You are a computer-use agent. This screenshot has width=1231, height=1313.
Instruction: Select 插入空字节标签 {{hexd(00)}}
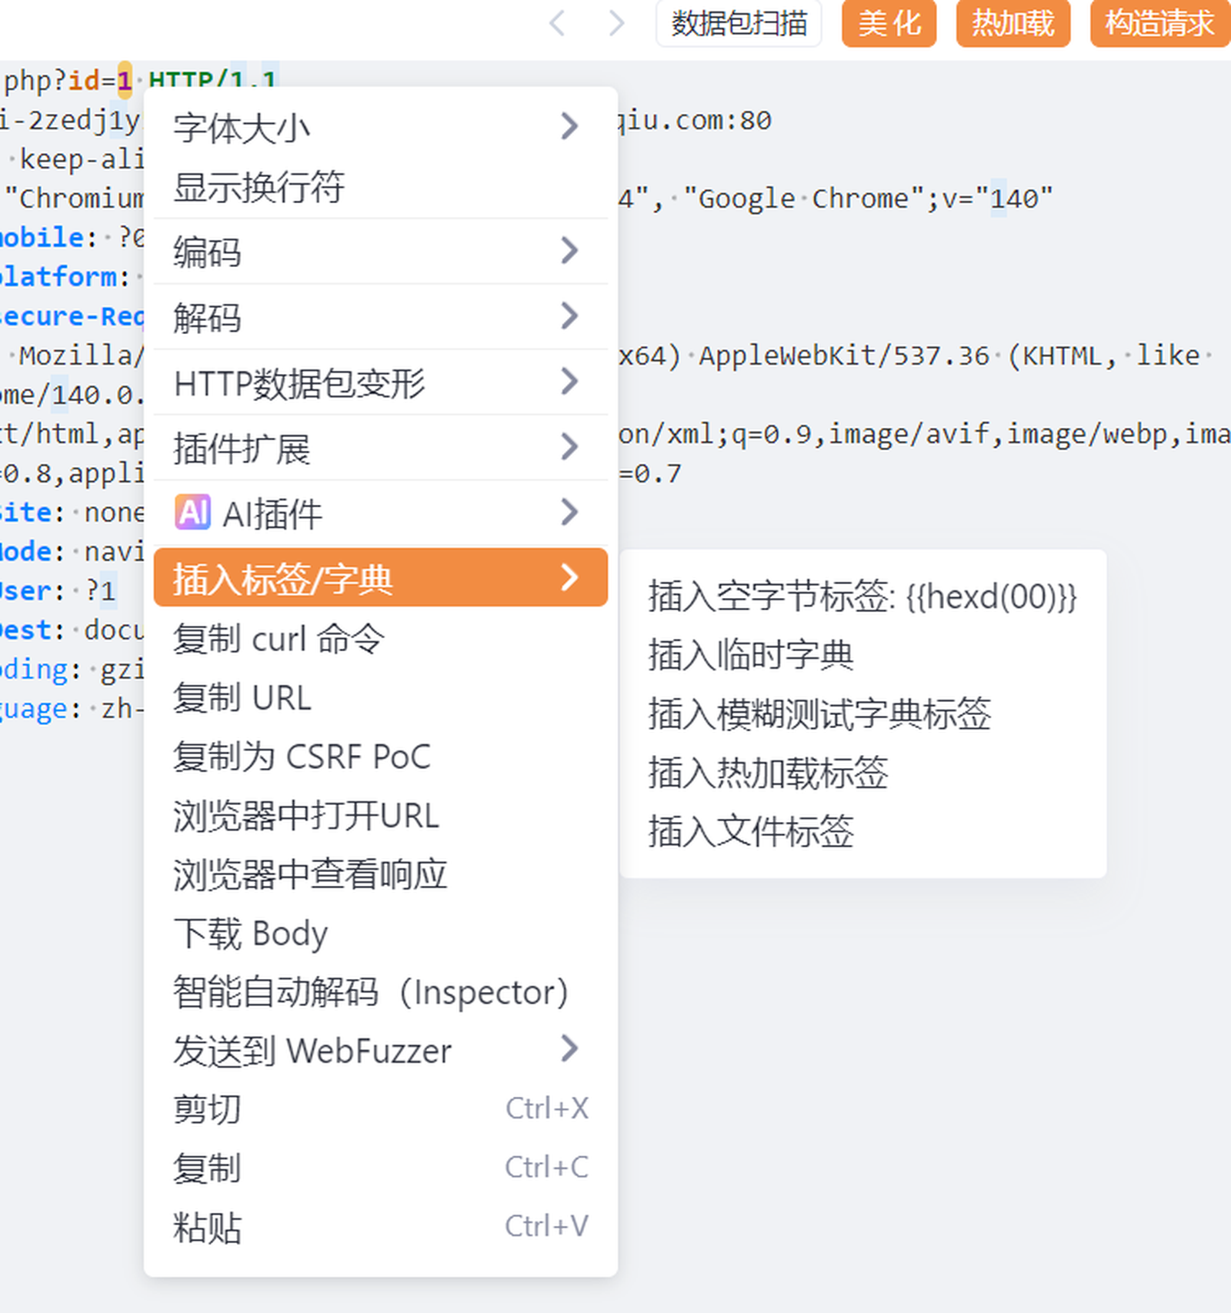point(862,596)
